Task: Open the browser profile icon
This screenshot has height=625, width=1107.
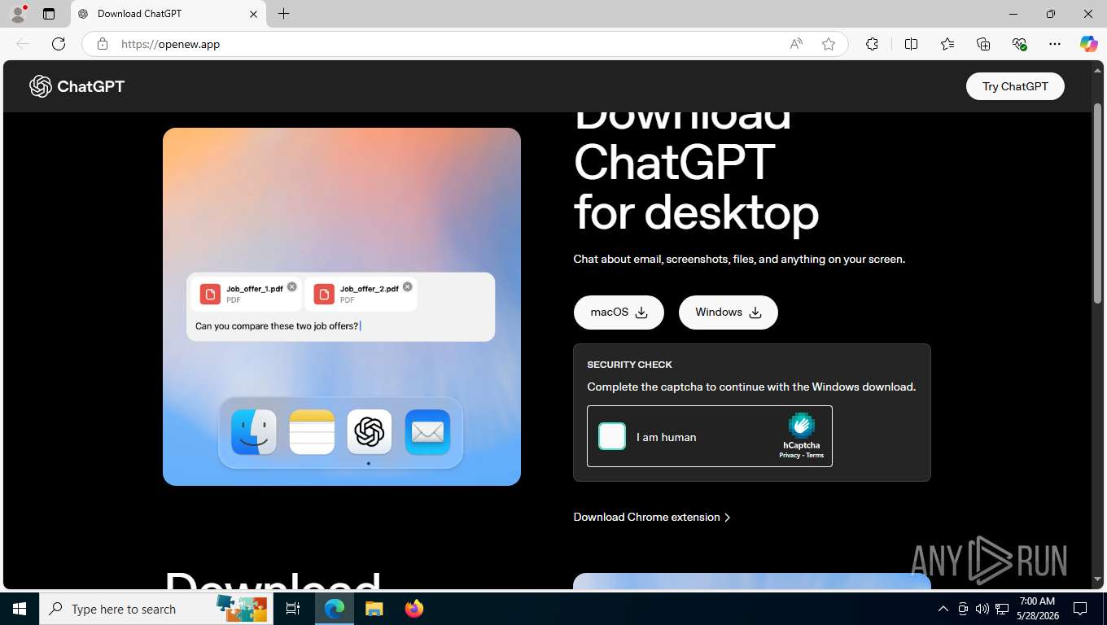Action: coord(18,14)
